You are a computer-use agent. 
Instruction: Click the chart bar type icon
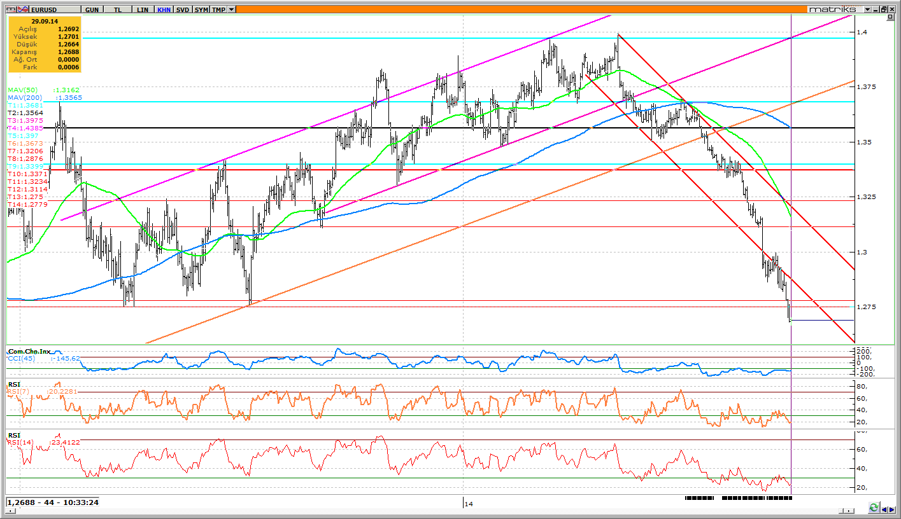coord(11,10)
